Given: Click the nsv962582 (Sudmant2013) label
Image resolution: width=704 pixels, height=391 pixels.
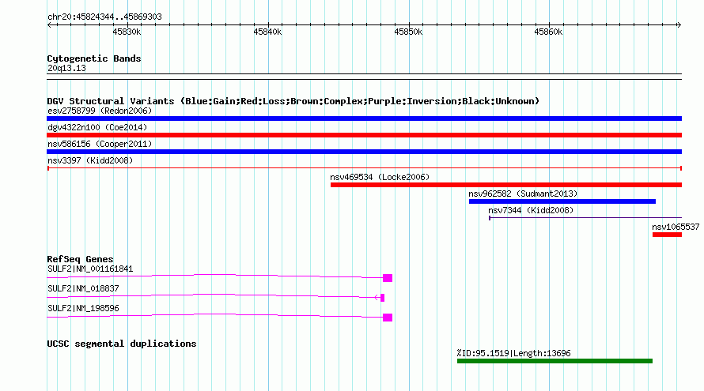Looking at the screenshot, I should [x=523, y=194].
